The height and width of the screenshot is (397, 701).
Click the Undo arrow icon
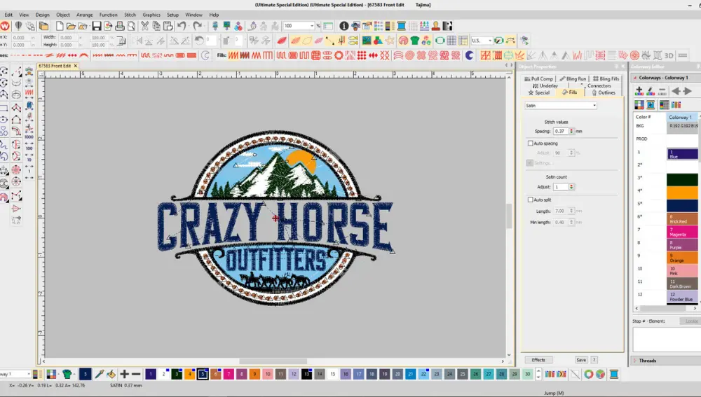coord(182,27)
